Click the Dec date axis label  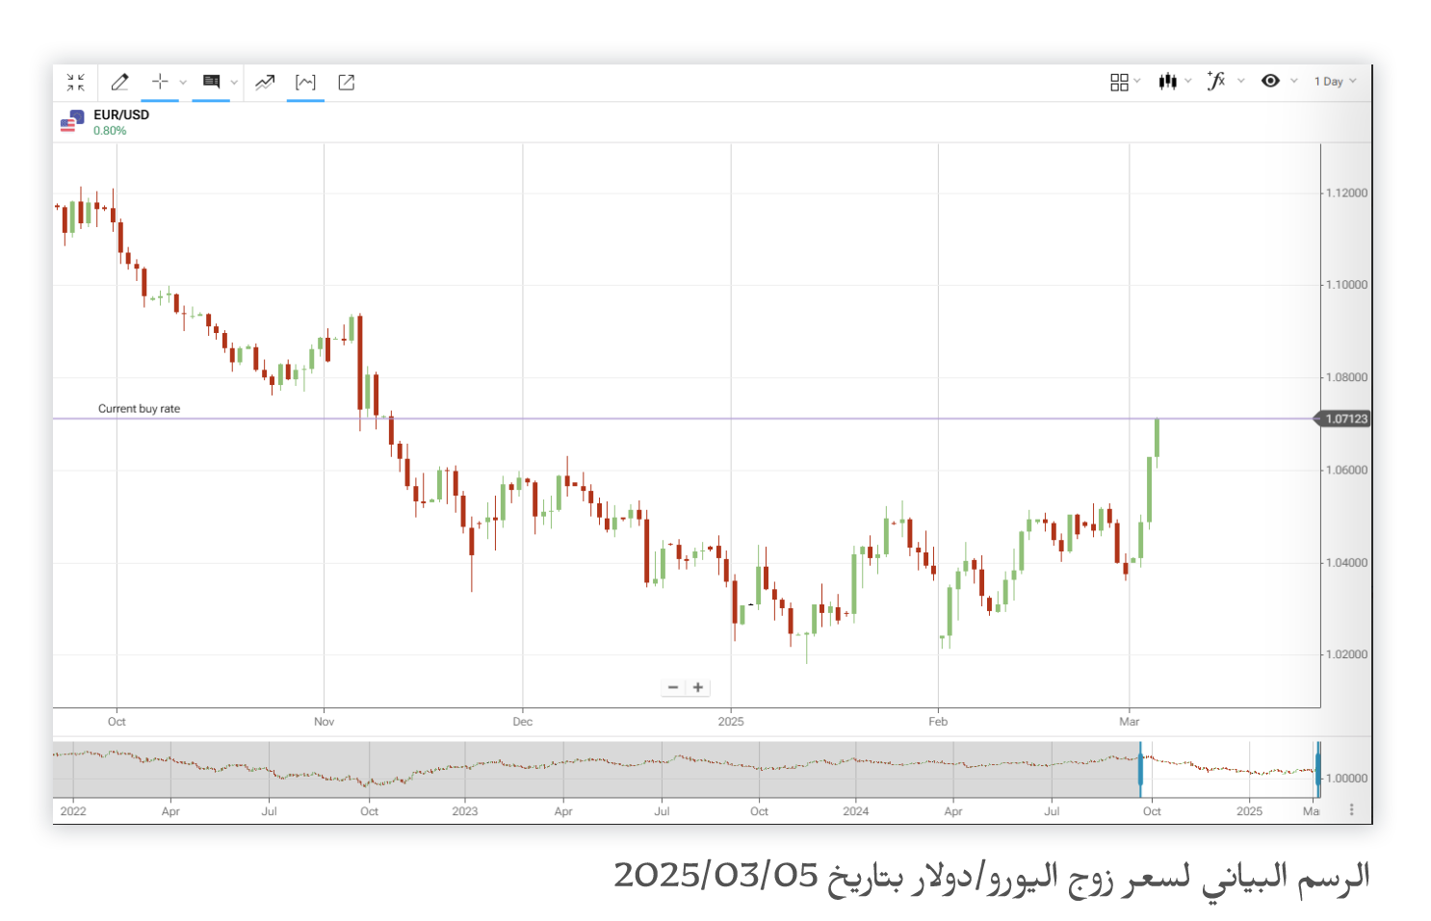tap(523, 722)
